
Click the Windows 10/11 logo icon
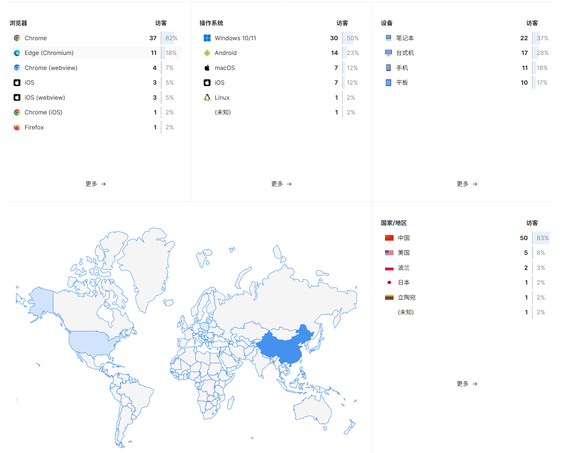207,38
